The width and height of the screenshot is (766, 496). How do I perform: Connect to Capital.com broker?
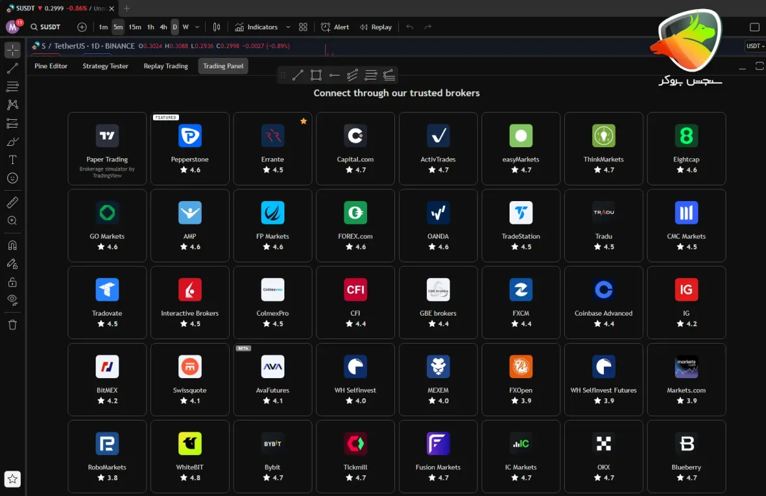point(355,148)
